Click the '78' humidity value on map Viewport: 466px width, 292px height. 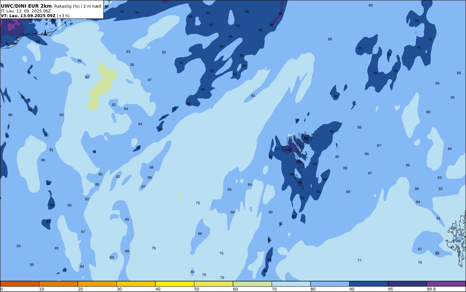click(x=420, y=263)
